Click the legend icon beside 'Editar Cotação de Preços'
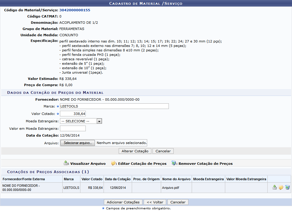292x212 pixels. [113, 163]
